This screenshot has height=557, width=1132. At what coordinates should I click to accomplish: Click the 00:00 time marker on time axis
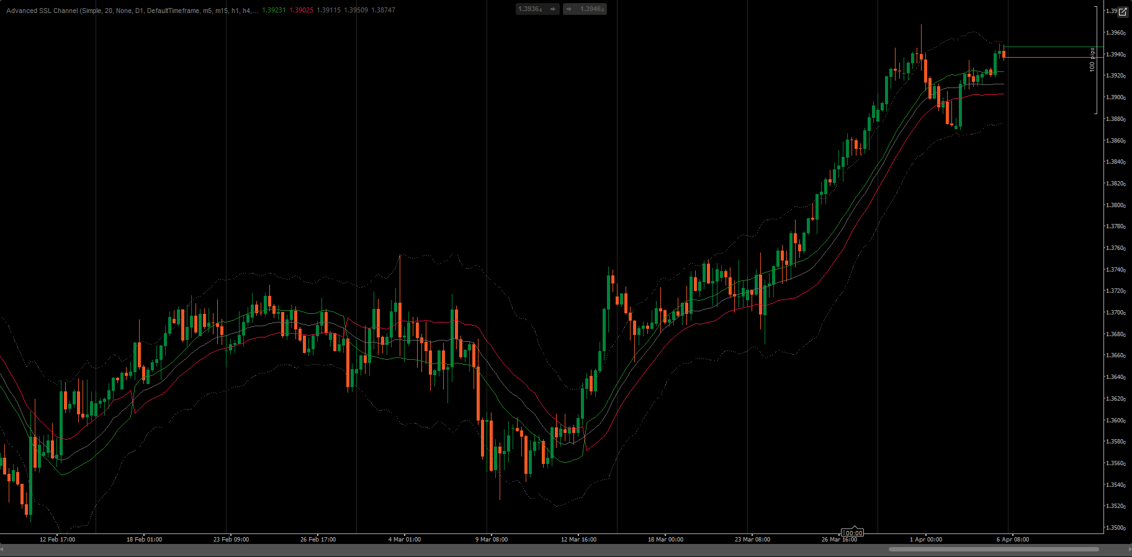(853, 533)
